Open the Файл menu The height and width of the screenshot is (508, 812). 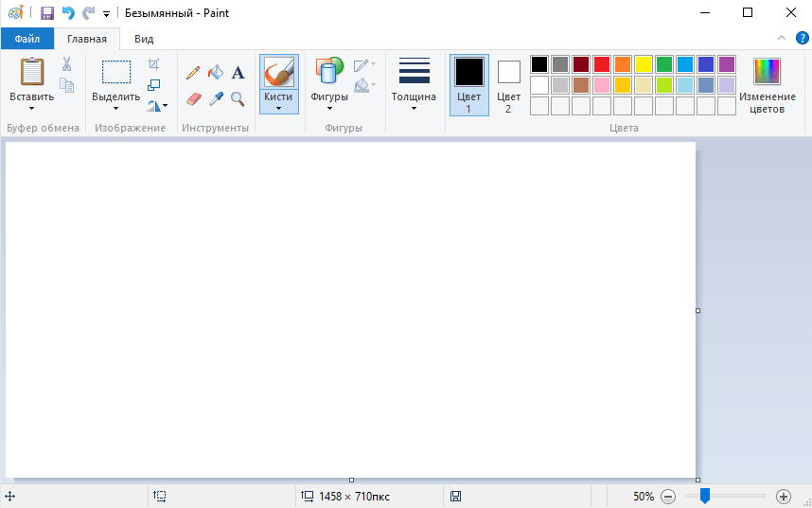click(x=26, y=39)
